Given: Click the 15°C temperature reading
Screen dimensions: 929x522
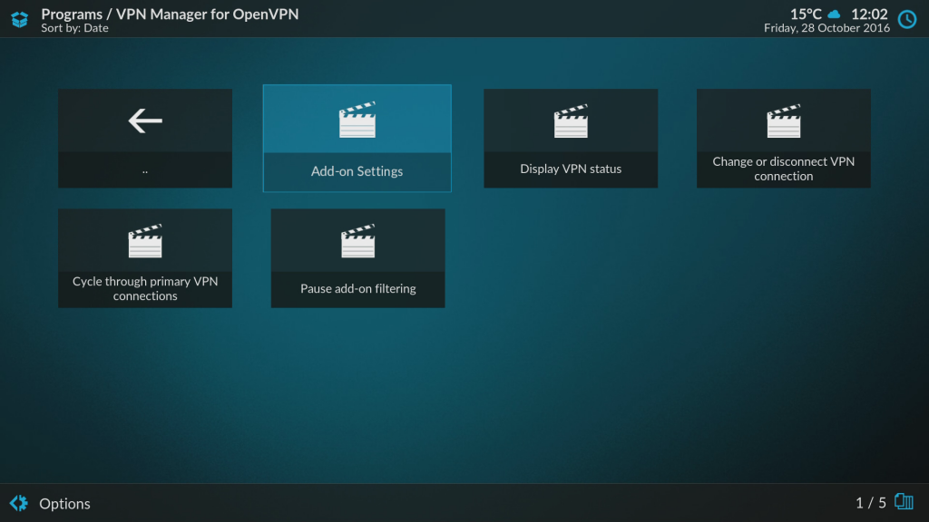Looking at the screenshot, I should (x=806, y=14).
